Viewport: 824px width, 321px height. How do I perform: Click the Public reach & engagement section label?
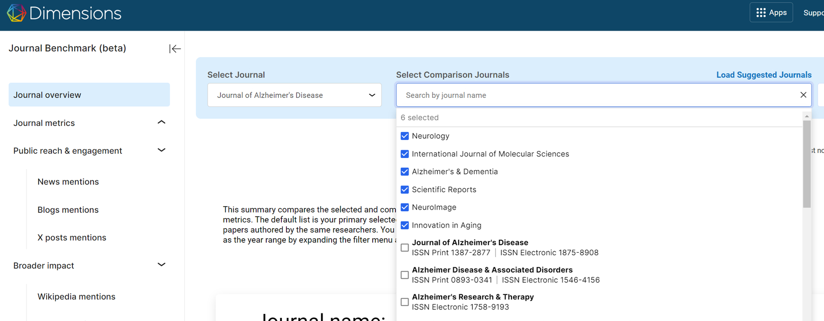pyautogui.click(x=67, y=150)
